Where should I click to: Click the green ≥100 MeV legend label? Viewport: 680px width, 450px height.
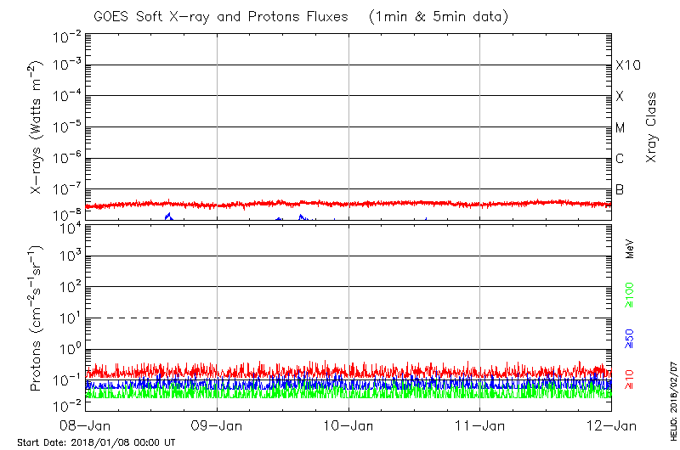631,293
